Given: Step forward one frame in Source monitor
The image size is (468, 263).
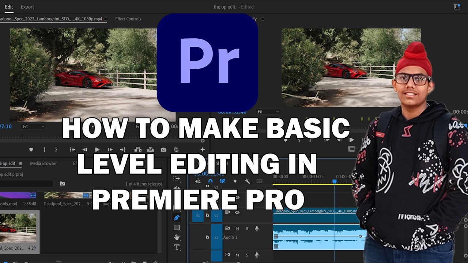Looking at the screenshot, I should [x=110, y=149].
